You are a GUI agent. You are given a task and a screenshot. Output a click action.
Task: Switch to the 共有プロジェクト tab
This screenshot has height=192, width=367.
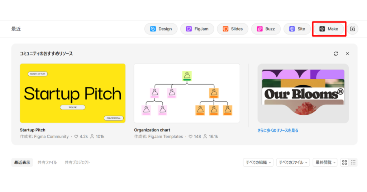pos(77,162)
